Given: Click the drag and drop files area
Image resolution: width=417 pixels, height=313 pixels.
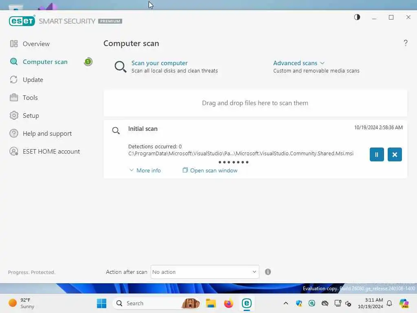Looking at the screenshot, I should tap(255, 103).
